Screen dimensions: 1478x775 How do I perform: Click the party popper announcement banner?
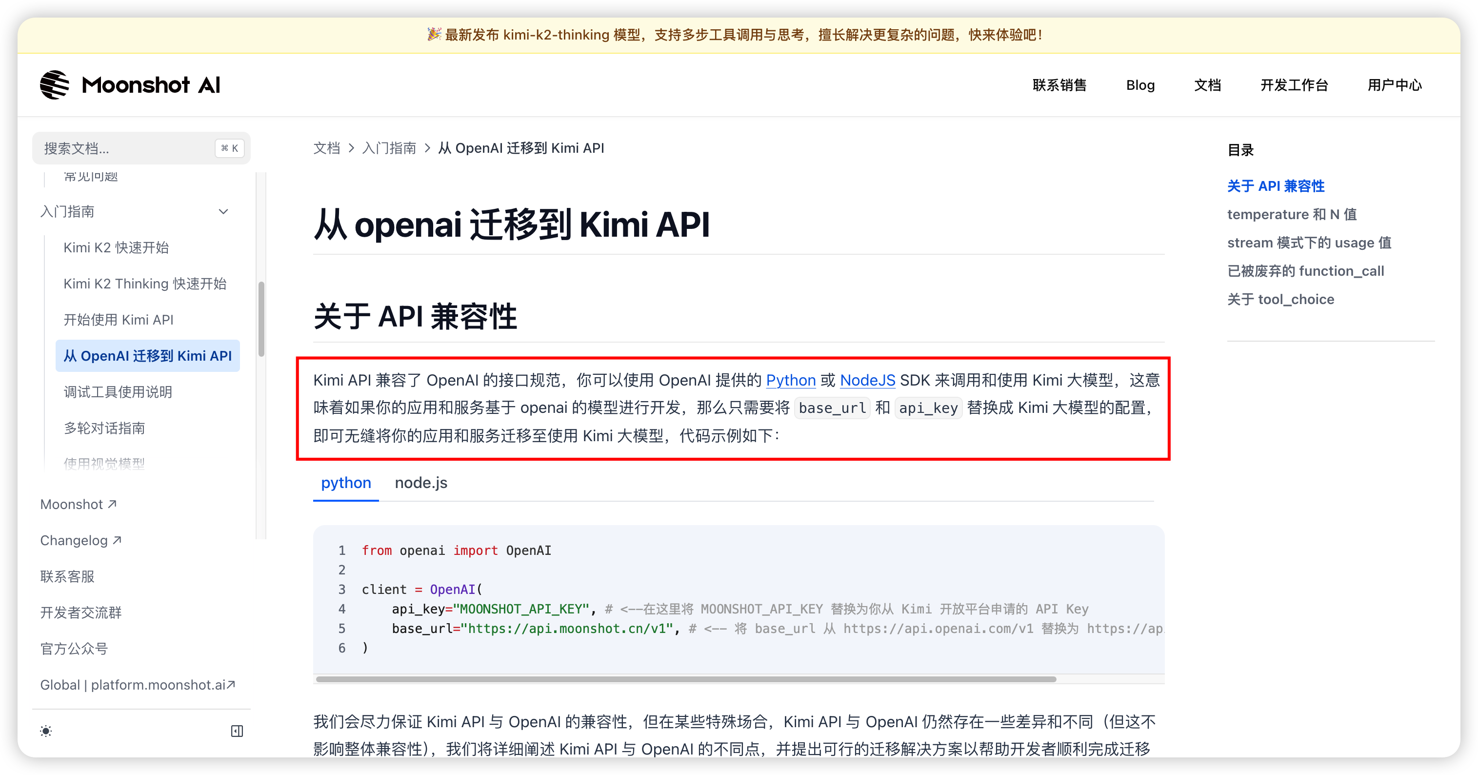pos(735,35)
